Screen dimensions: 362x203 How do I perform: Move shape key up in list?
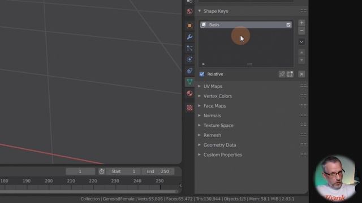pos(301,52)
